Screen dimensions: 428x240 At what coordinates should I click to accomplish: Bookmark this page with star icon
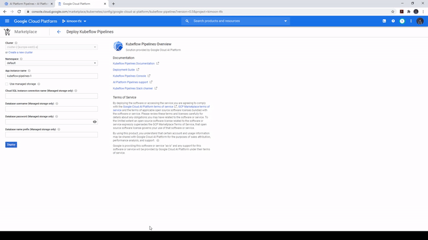pyautogui.click(x=393, y=12)
